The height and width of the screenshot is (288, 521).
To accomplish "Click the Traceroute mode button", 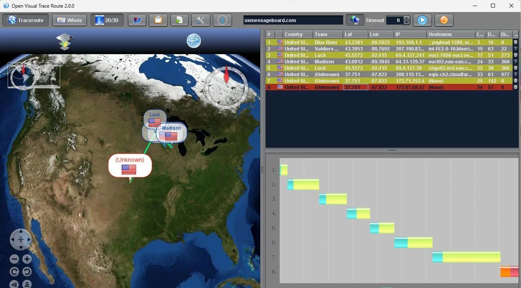I will pyautogui.click(x=26, y=20).
